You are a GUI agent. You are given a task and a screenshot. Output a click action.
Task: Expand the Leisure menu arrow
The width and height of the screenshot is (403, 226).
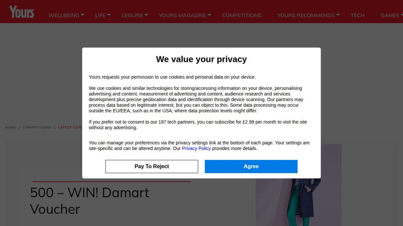click(x=146, y=15)
